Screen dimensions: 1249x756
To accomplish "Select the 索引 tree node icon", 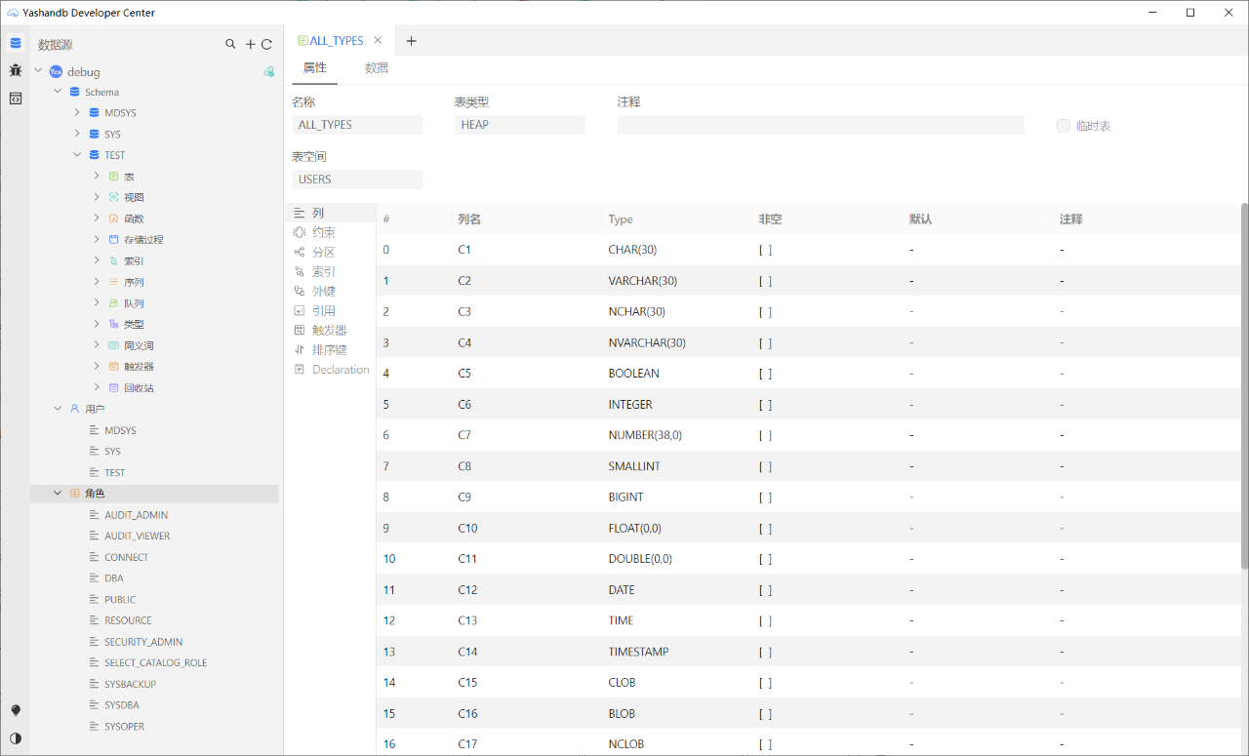I will 114,260.
